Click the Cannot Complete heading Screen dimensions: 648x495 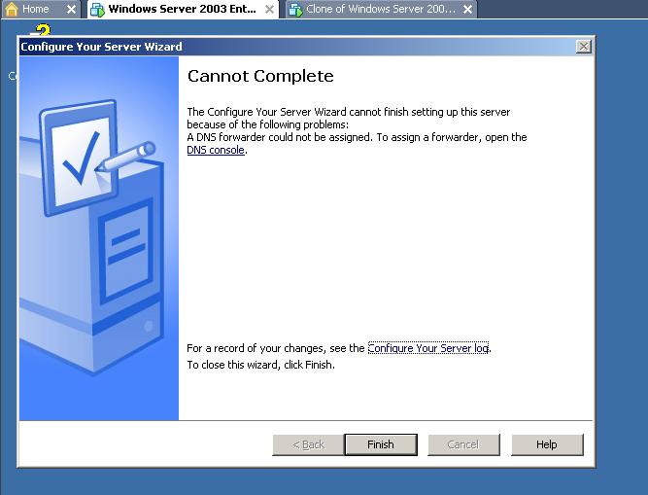[x=260, y=76]
